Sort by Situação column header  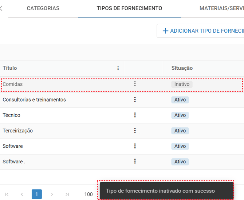tap(182, 68)
